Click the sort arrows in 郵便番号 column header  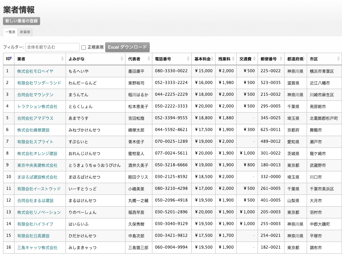(280, 59)
